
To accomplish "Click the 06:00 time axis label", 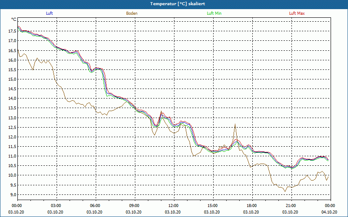I will [96, 206].
